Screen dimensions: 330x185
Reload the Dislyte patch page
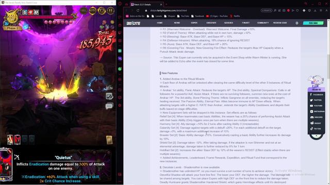pos(138,10)
